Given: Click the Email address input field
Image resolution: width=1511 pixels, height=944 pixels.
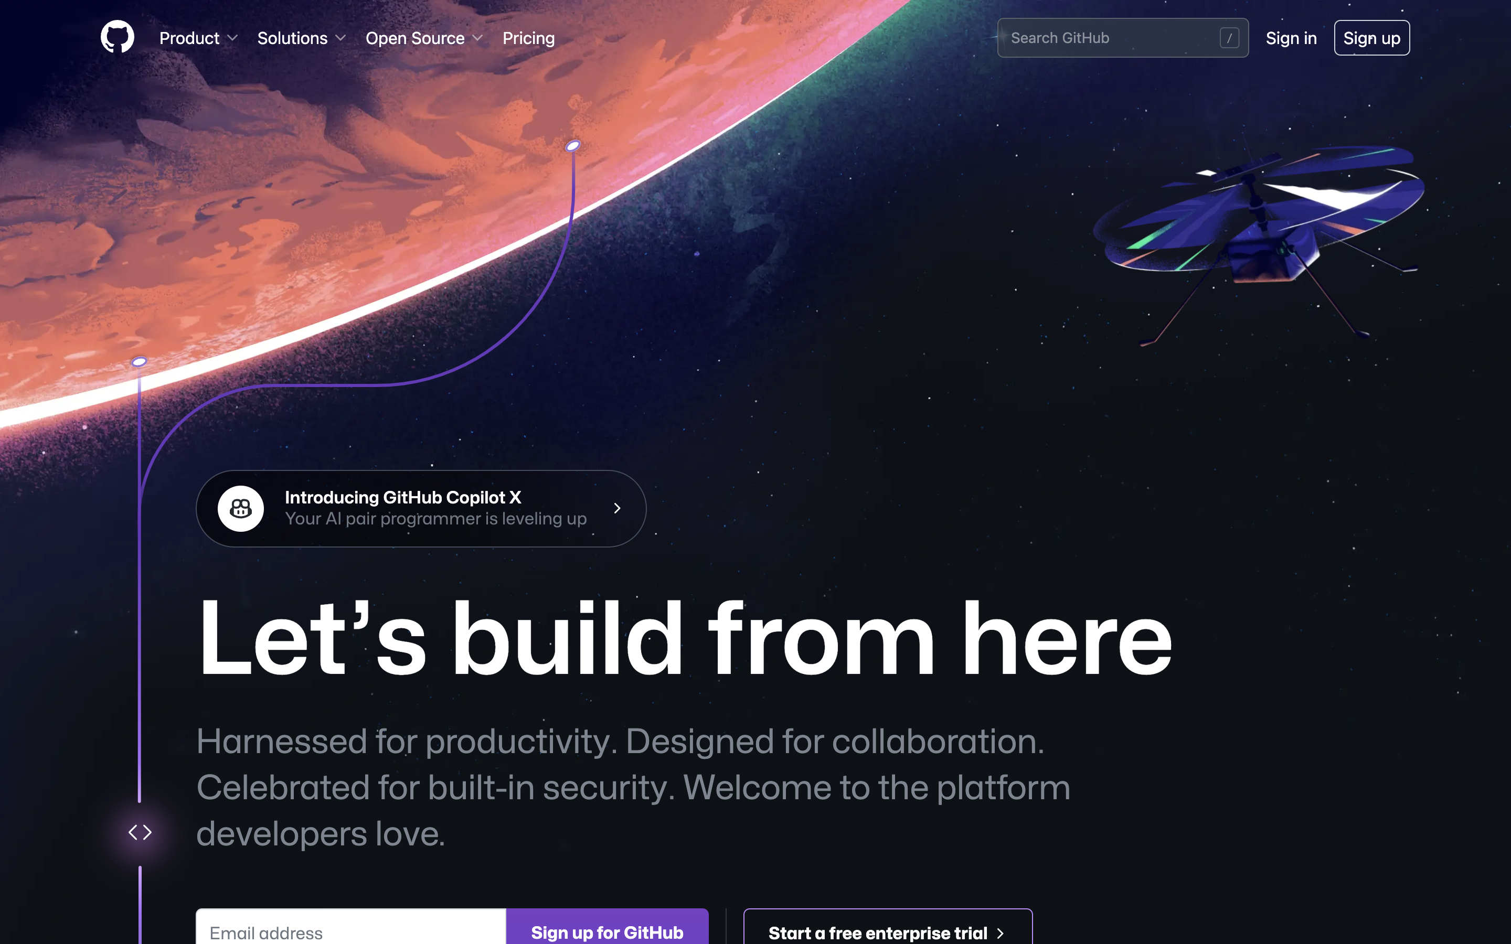Looking at the screenshot, I should 351,927.
